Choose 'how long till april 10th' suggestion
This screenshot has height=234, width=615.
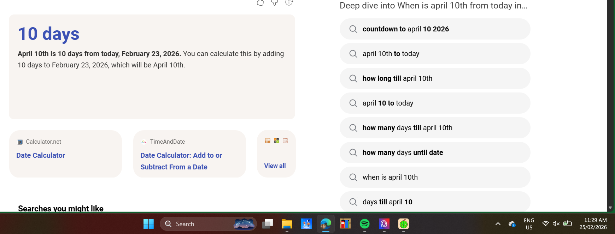tap(435, 78)
